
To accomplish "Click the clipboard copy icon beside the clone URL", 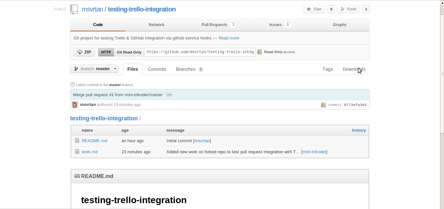I will tap(260, 52).
